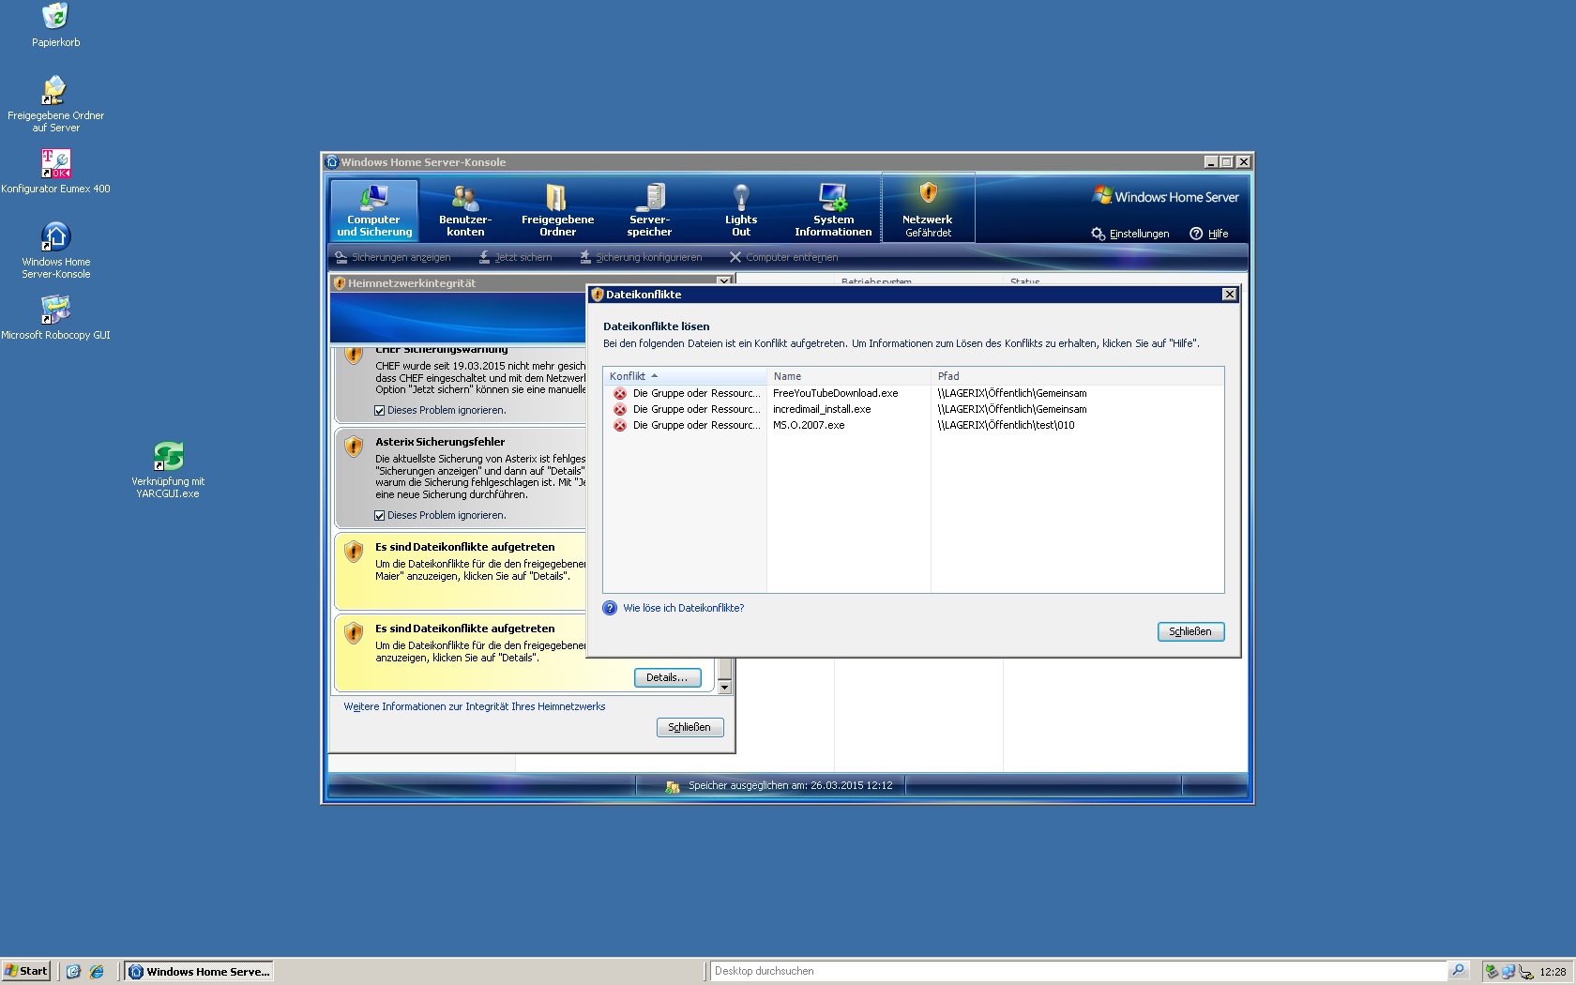Click Jetzt sichern toolbar item

(x=515, y=257)
